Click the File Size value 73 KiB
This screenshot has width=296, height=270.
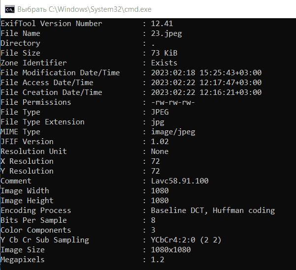(164, 53)
